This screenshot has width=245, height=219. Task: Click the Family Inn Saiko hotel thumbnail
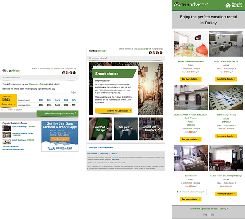pos(7,142)
